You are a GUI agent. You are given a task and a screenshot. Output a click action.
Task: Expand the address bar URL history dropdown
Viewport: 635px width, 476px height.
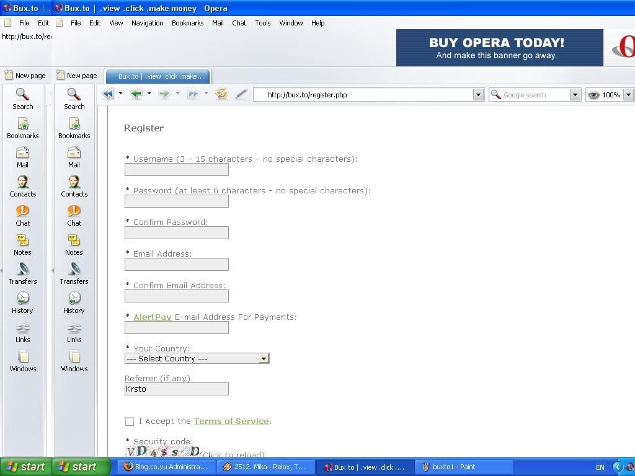click(x=478, y=95)
